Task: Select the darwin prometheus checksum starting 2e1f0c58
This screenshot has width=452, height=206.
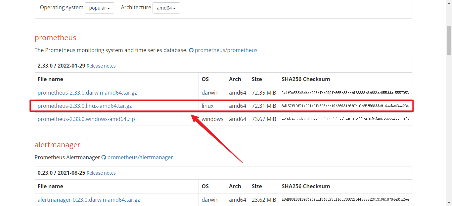Action: coord(345,93)
